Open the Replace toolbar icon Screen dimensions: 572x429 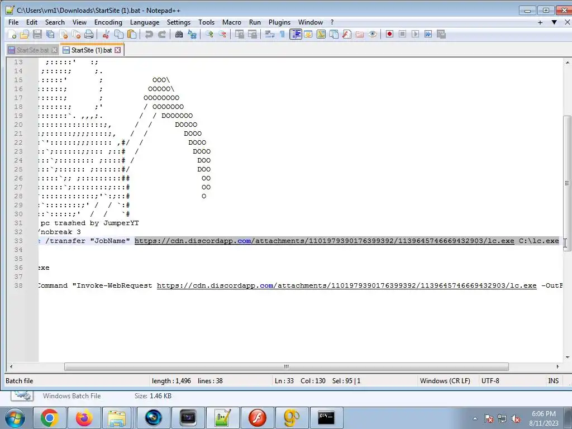(x=192, y=34)
